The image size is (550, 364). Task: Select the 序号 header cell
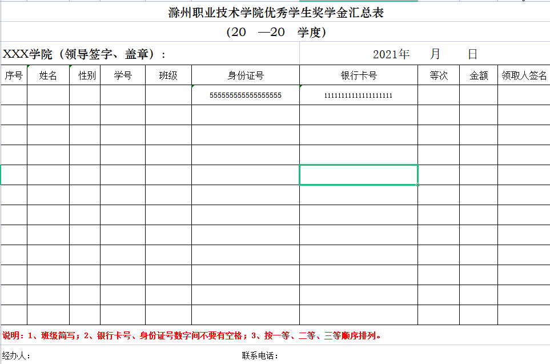tap(14, 75)
